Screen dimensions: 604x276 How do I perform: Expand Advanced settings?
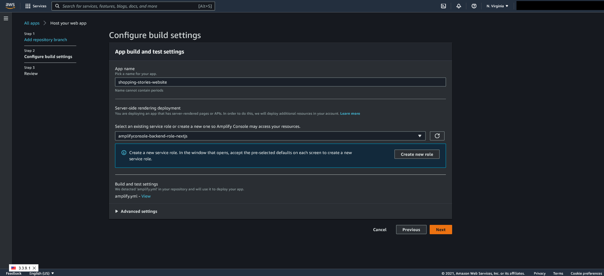pyautogui.click(x=136, y=211)
